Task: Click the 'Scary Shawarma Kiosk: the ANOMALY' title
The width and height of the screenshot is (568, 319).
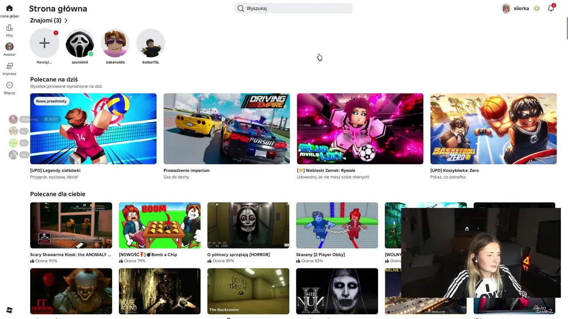Action: tap(71, 255)
